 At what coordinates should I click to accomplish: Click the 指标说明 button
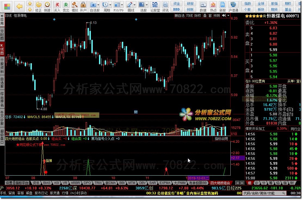(x=221, y=139)
